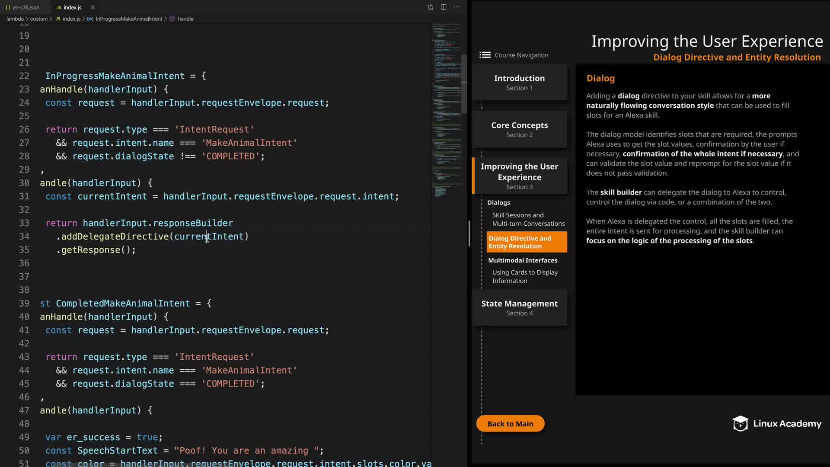Open Using Cards to Display Information lesson
This screenshot has height=467, width=830.
click(x=524, y=276)
